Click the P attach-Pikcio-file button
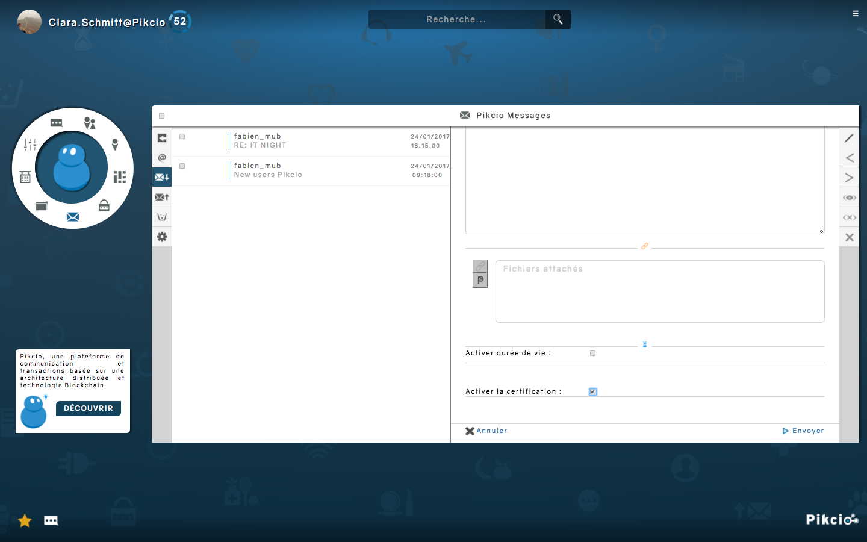 tap(480, 280)
